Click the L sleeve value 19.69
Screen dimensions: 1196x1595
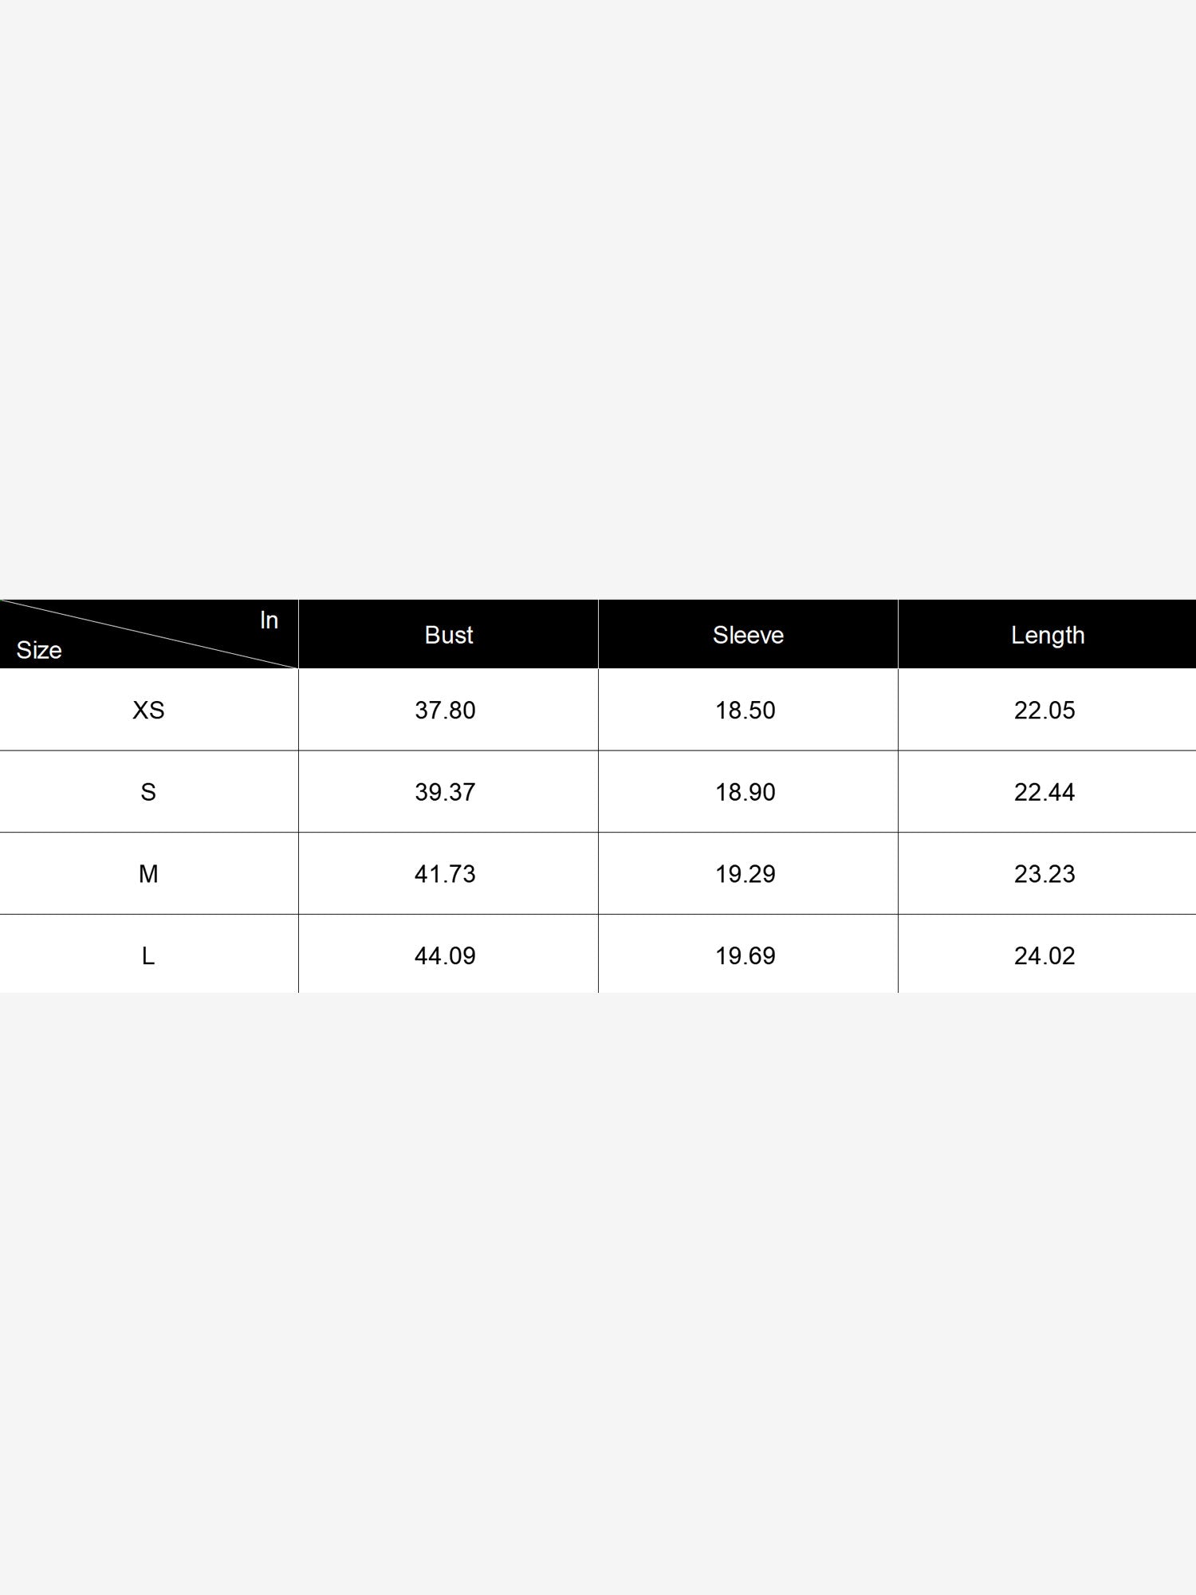tap(745, 955)
